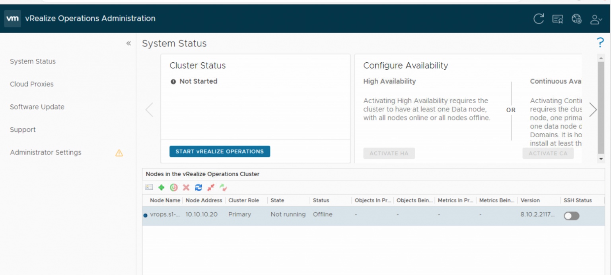
Task: Click the right carousel arrow for Continuous Availability
Action: (593, 110)
